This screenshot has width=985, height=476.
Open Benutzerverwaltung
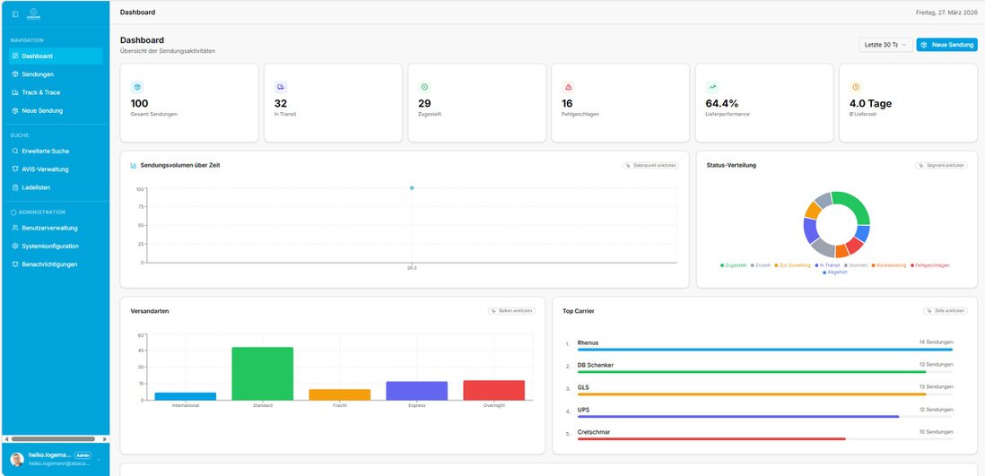56,228
